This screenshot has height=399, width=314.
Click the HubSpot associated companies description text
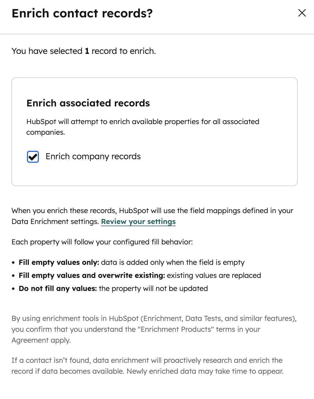[x=143, y=127]
